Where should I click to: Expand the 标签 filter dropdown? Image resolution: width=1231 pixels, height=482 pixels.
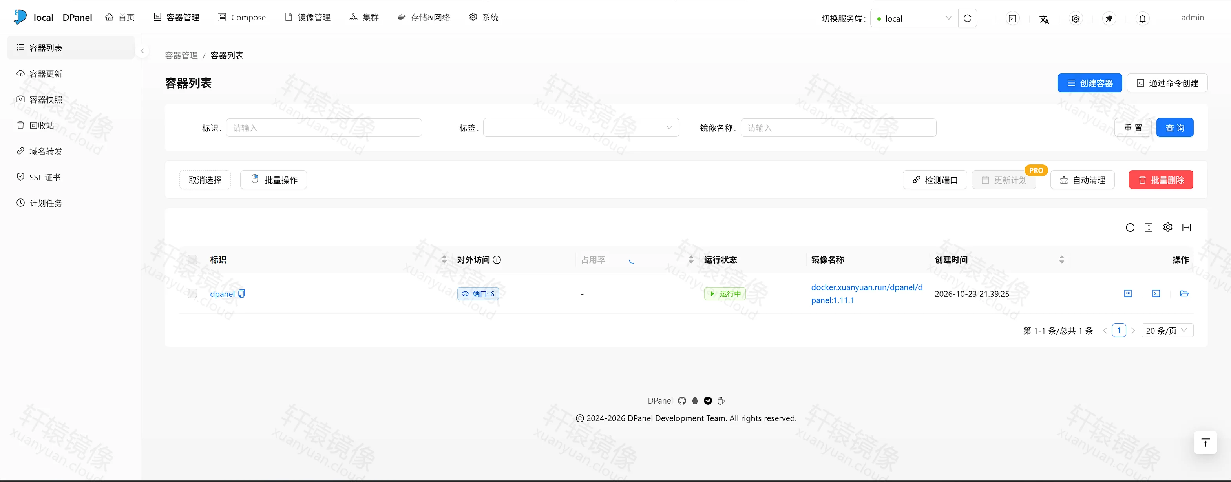pyautogui.click(x=581, y=127)
